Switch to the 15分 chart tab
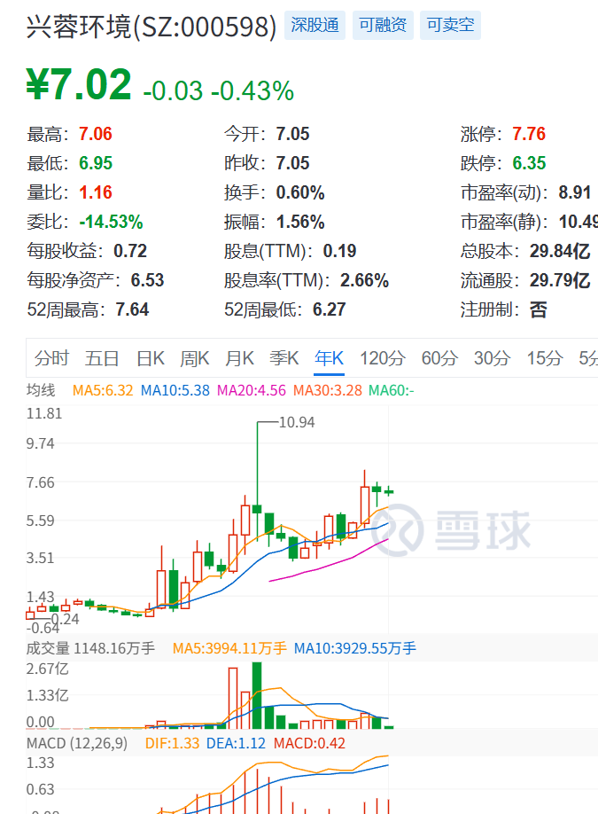This screenshot has height=814, width=598. click(x=545, y=358)
